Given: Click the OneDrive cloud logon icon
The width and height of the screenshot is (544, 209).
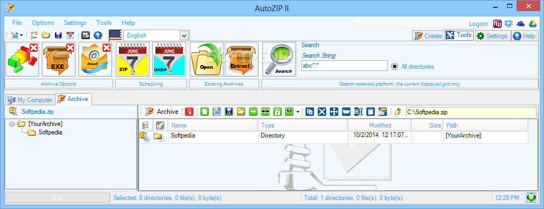Looking at the screenshot, I should 520,24.
